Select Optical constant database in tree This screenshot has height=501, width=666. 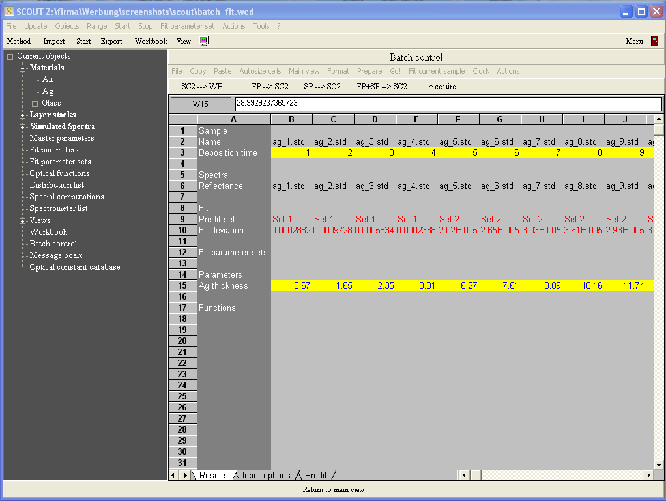74,267
